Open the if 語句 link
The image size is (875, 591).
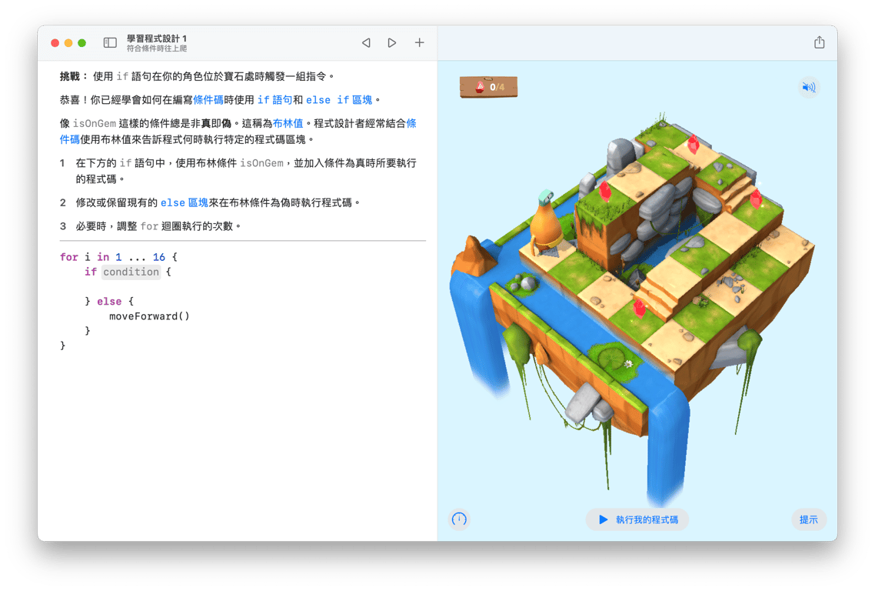coord(274,100)
